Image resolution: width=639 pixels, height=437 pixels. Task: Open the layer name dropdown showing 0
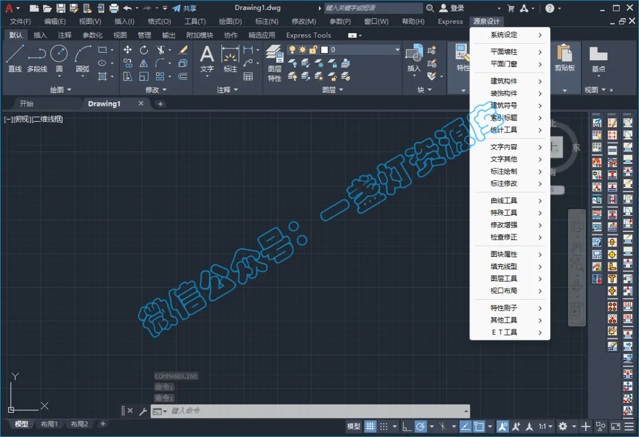click(344, 50)
